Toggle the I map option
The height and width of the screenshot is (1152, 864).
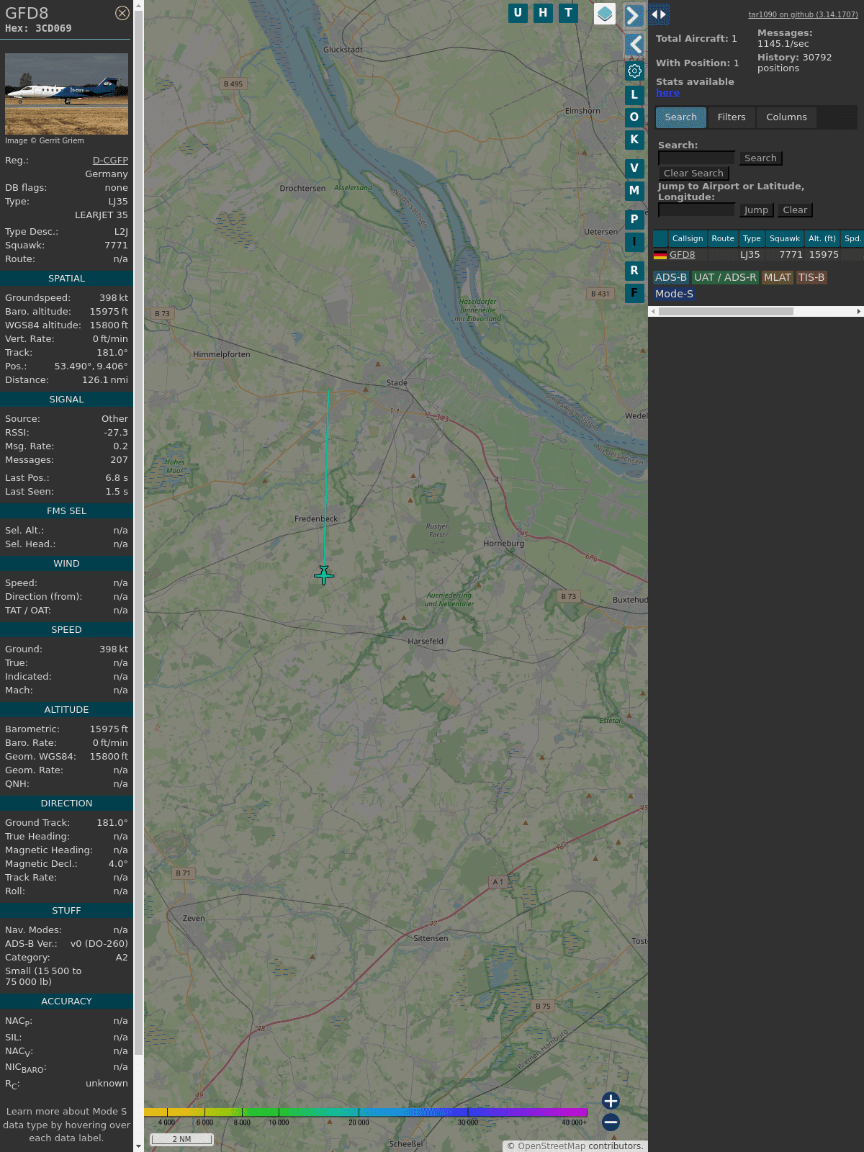pos(634,242)
